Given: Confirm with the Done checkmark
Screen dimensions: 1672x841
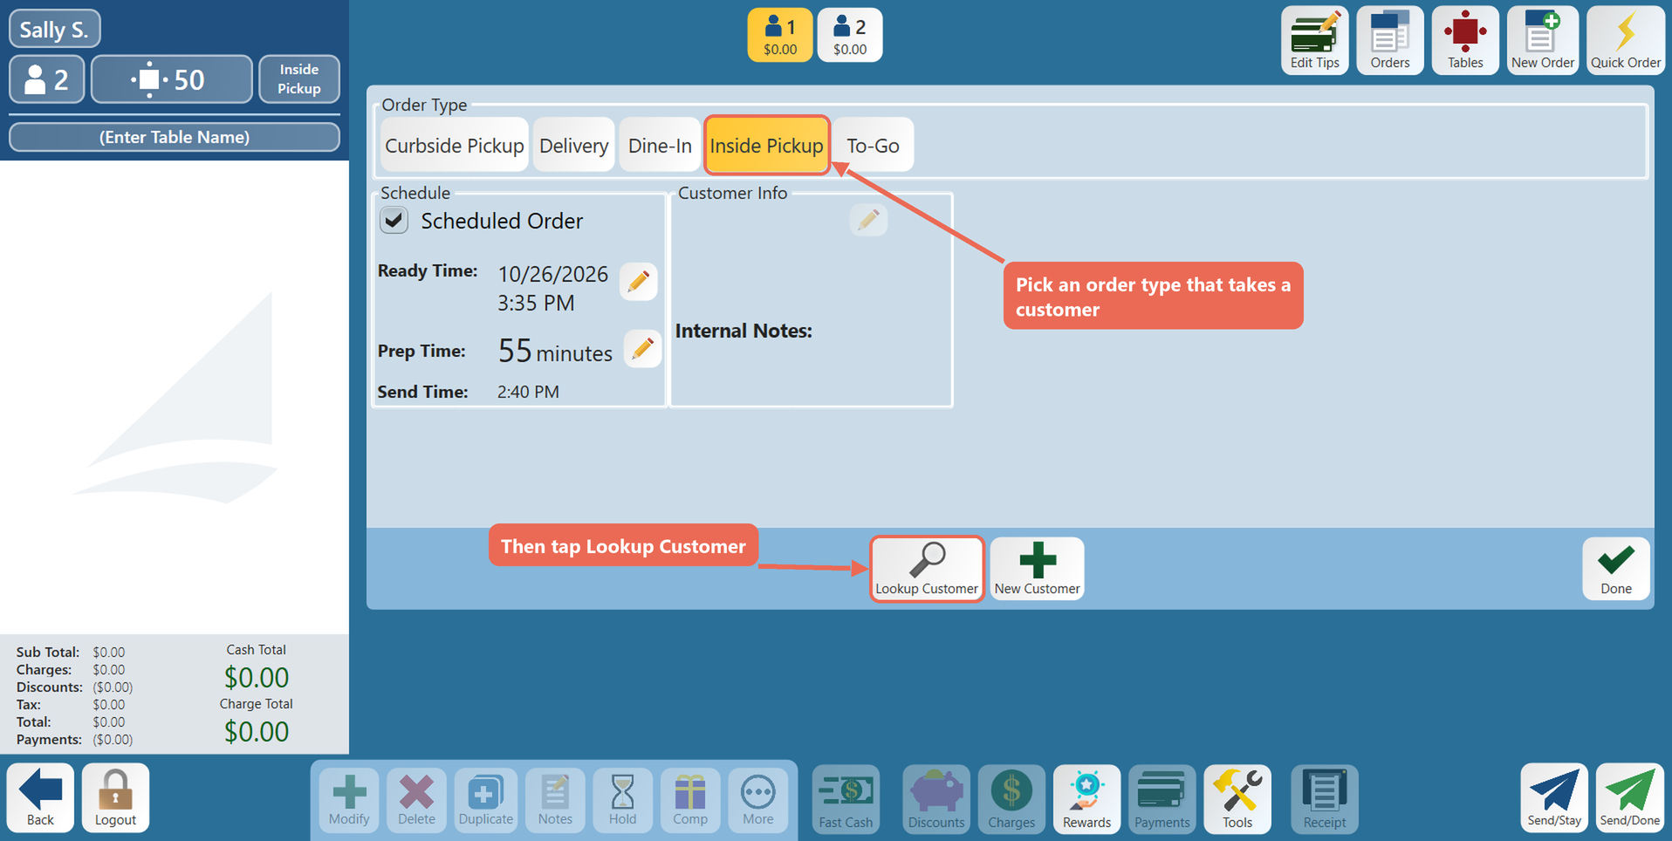Looking at the screenshot, I should (x=1615, y=568).
